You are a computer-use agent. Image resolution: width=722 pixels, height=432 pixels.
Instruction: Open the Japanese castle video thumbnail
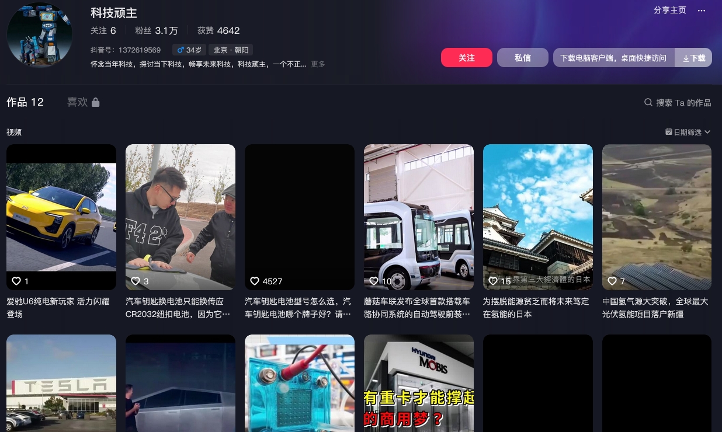click(538, 217)
